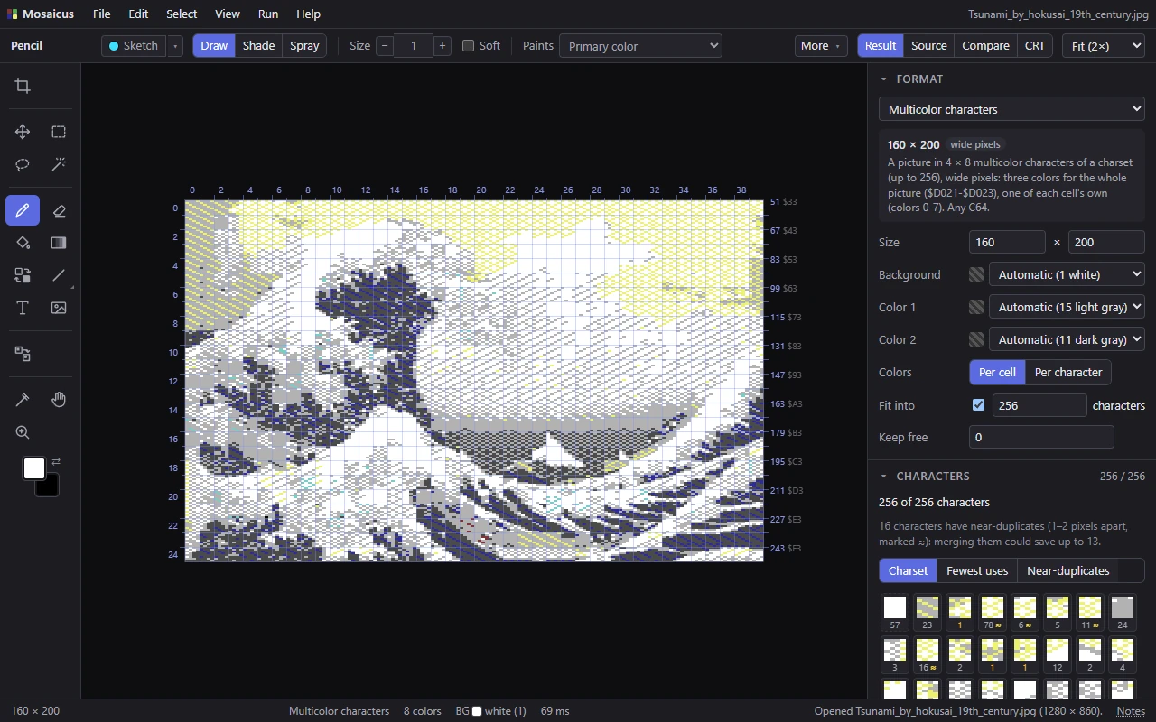Select the charset tile used 57 times
The height and width of the screenshot is (722, 1156).
pyautogui.click(x=895, y=612)
